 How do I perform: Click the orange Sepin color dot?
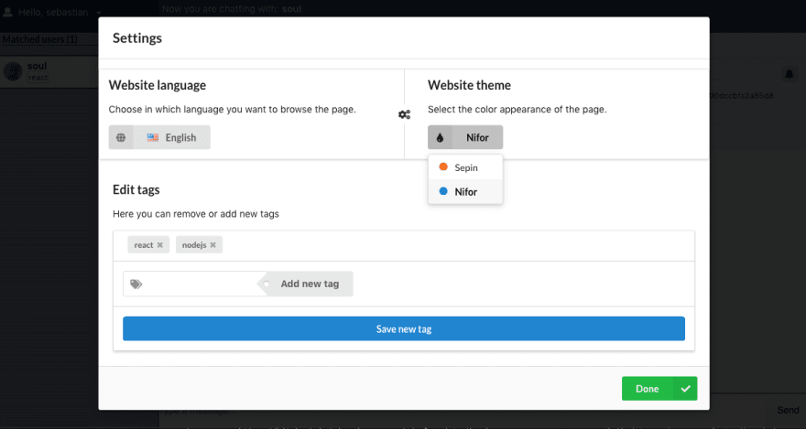tap(443, 166)
